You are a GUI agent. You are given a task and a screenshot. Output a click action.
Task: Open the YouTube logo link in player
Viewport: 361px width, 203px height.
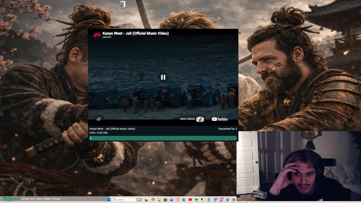tap(220, 119)
